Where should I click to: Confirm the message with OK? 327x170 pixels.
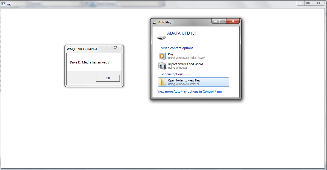(x=108, y=78)
